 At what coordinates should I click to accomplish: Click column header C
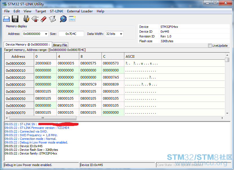click(x=113, y=57)
